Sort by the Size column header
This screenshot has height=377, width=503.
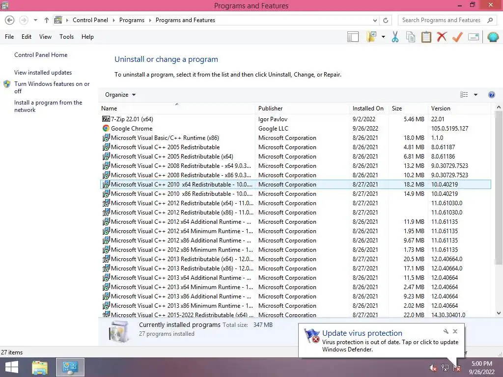408,108
